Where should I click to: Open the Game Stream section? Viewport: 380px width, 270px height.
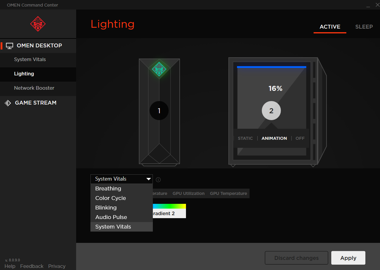point(38,103)
